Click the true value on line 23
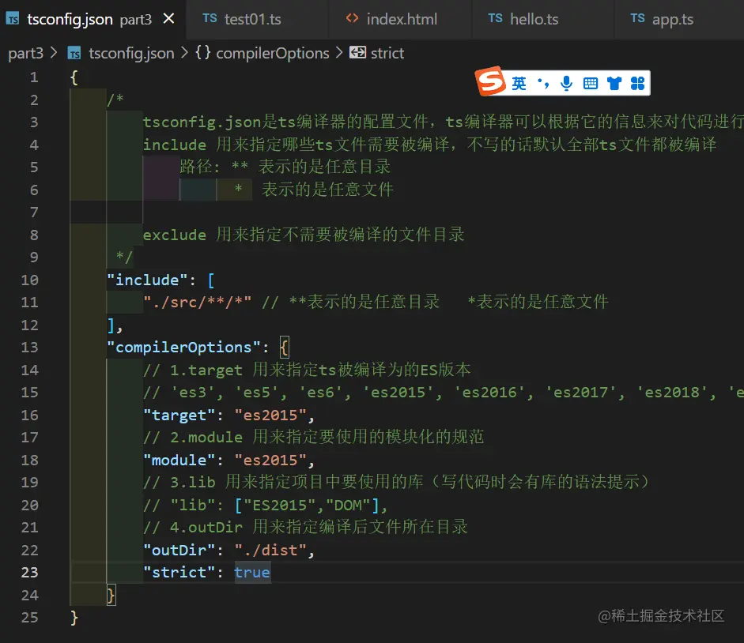The image size is (744, 643). (252, 573)
